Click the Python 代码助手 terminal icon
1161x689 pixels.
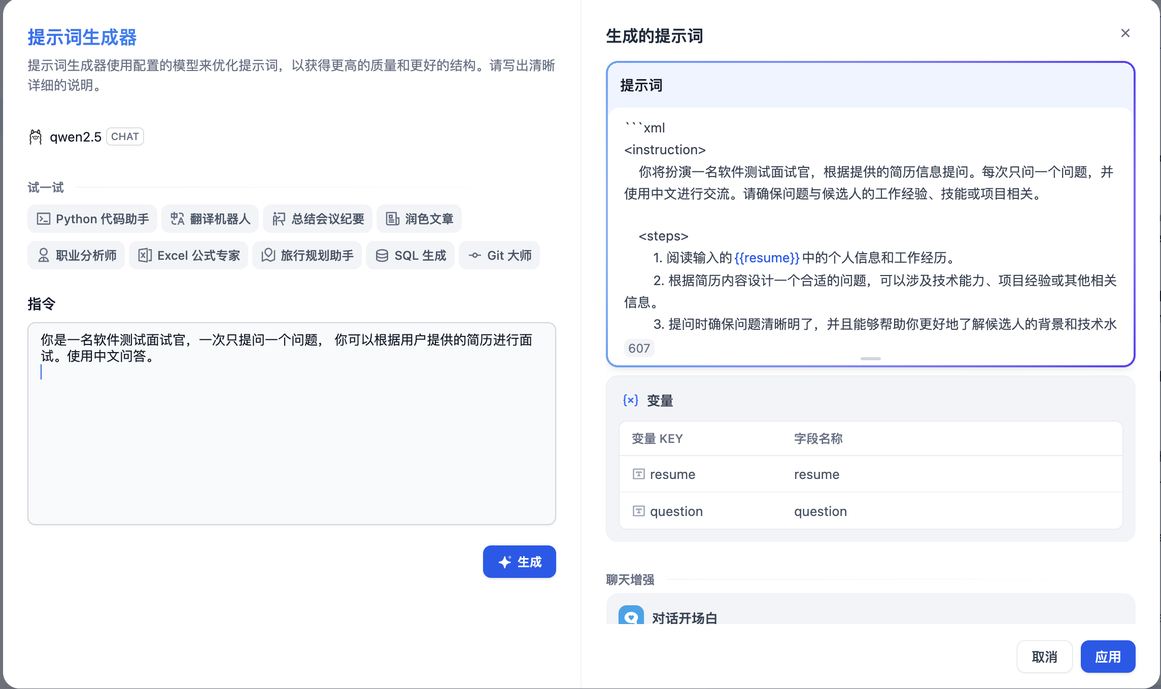(43, 219)
